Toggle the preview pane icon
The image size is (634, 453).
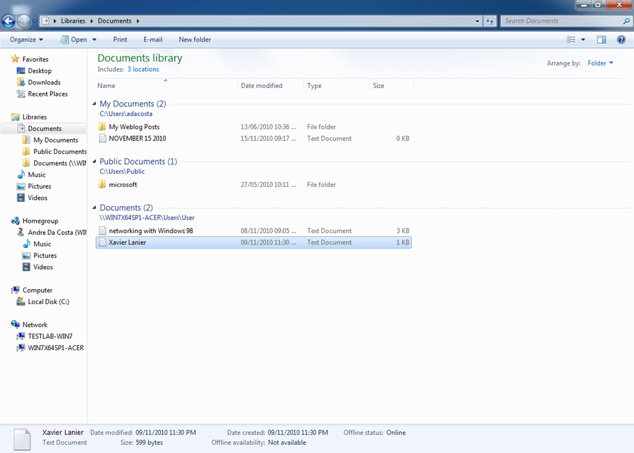(x=601, y=39)
